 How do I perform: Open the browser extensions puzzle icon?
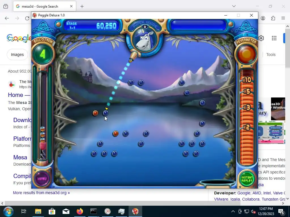pos(273,18)
